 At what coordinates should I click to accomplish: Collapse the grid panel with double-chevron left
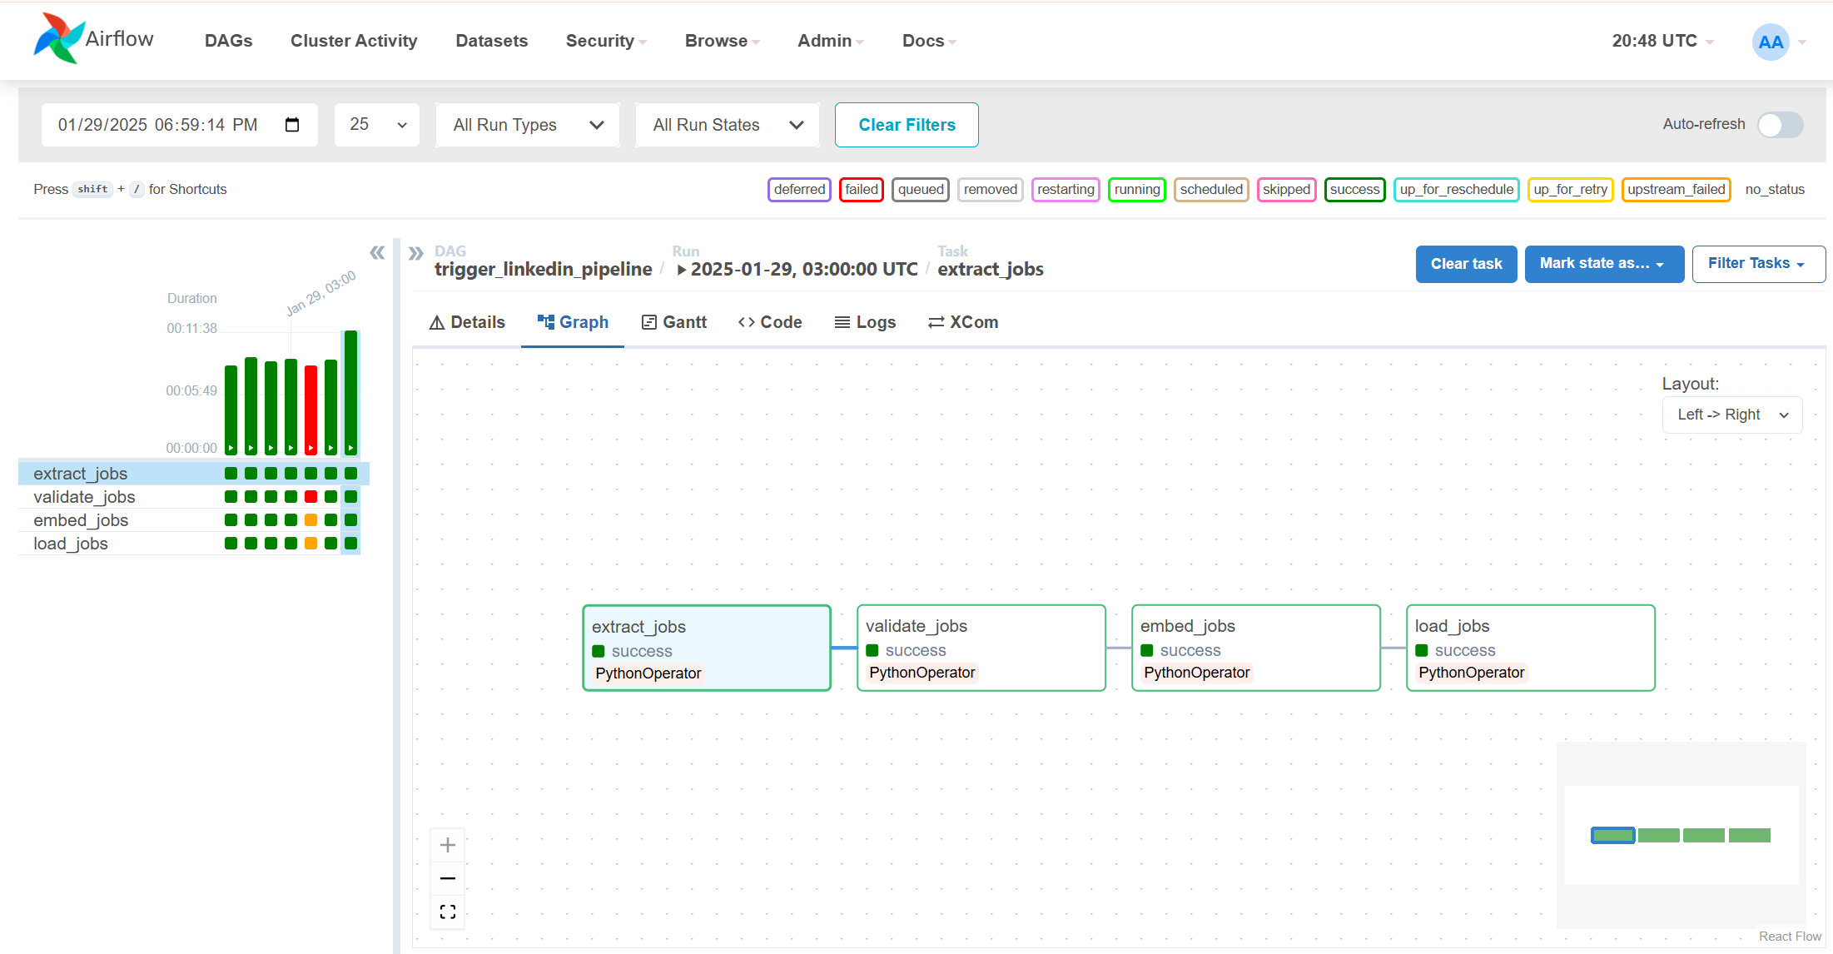(x=377, y=252)
